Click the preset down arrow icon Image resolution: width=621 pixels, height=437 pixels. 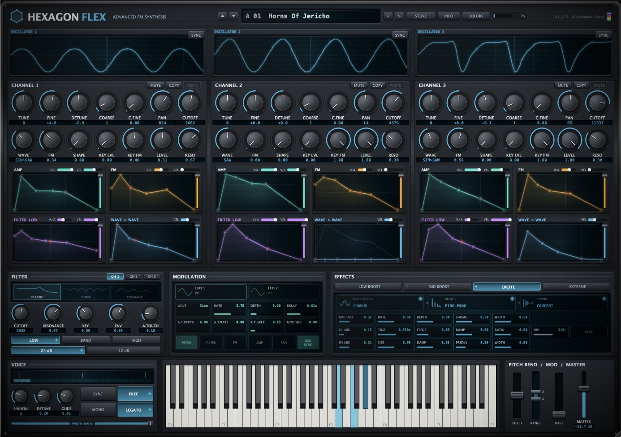point(233,16)
